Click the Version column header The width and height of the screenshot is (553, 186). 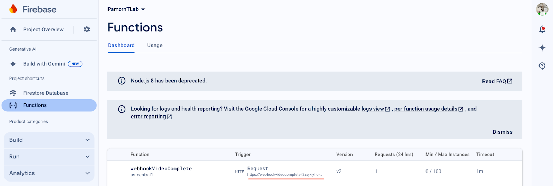click(x=345, y=155)
